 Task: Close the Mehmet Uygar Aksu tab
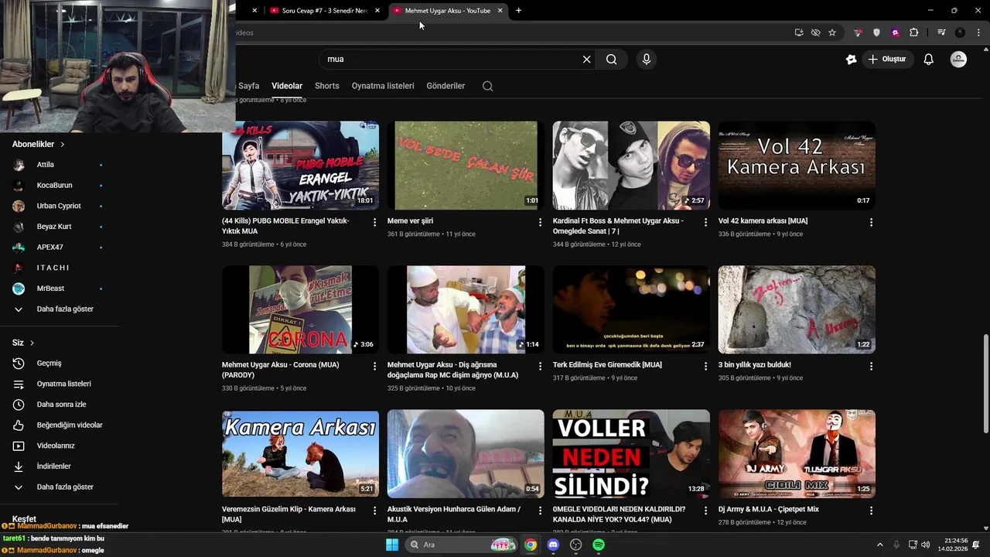coord(500,11)
